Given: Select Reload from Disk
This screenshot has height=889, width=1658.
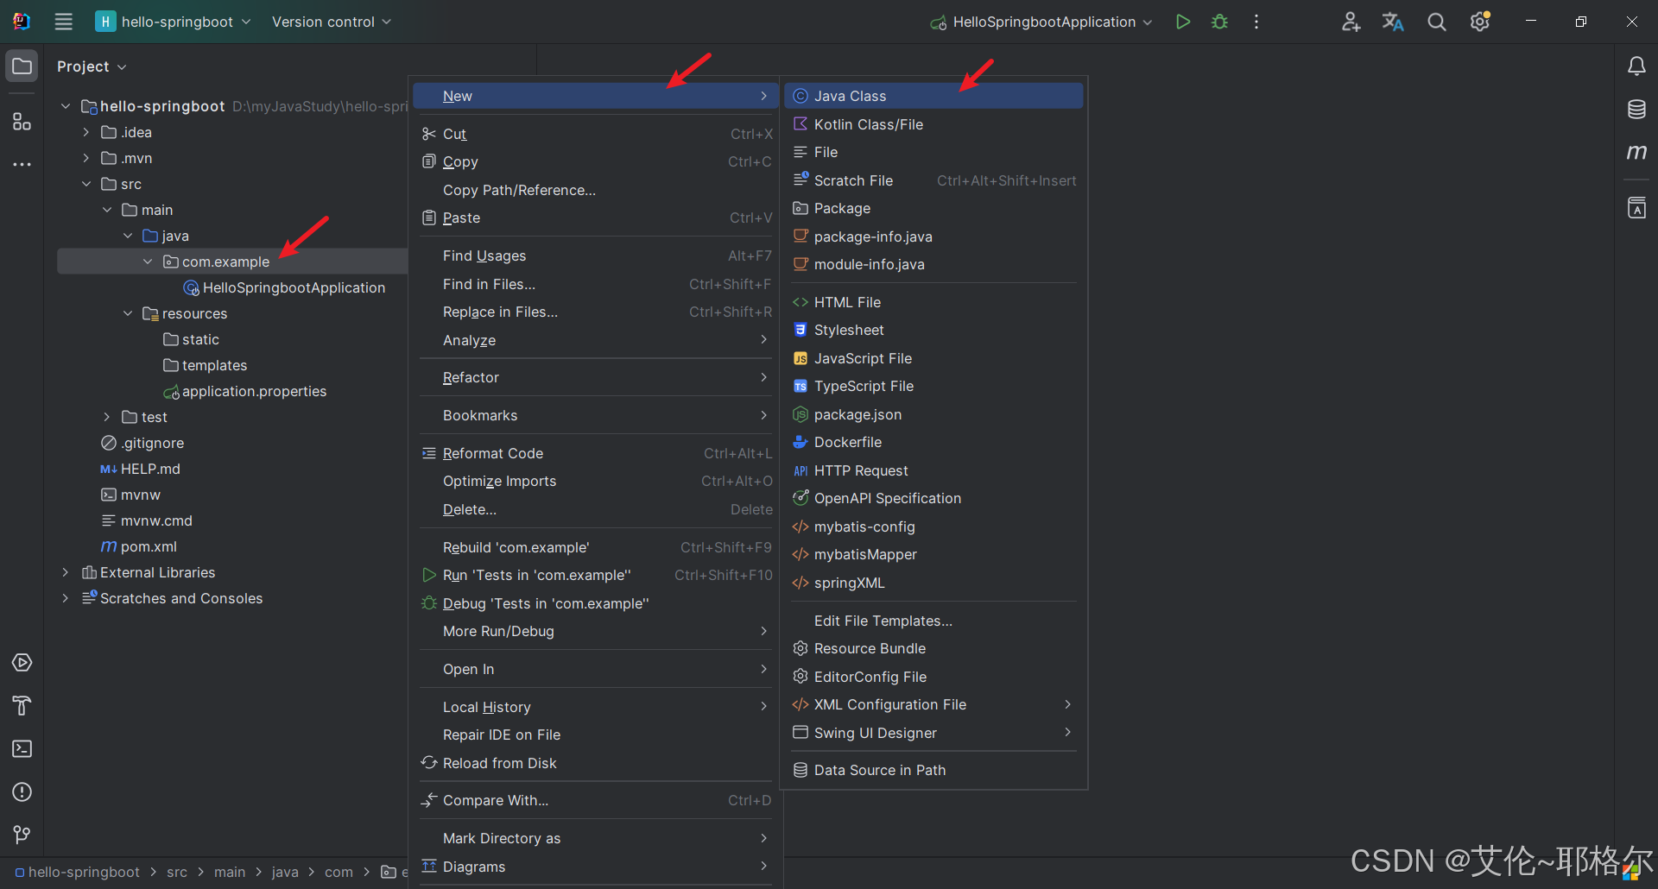Looking at the screenshot, I should (594, 763).
